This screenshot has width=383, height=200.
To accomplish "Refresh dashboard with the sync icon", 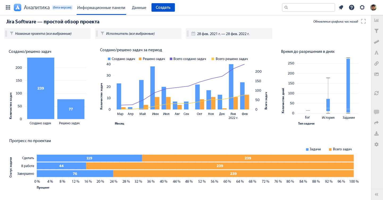I will click(x=376, y=93).
